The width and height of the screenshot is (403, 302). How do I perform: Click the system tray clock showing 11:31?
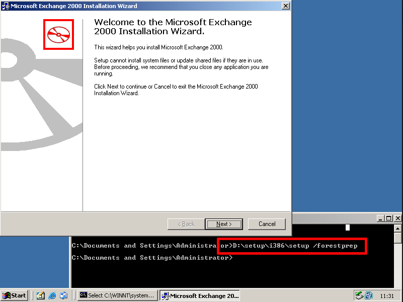click(387, 296)
